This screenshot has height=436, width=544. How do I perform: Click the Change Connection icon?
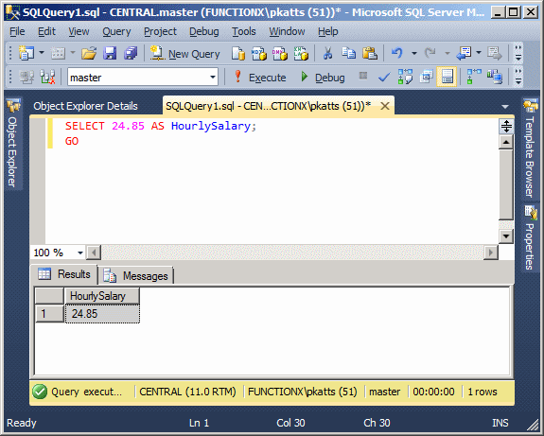click(47, 77)
